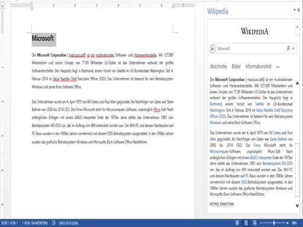Open the blue Office link in first paragraph
The image size is (303, 227).
pos(256,122)
